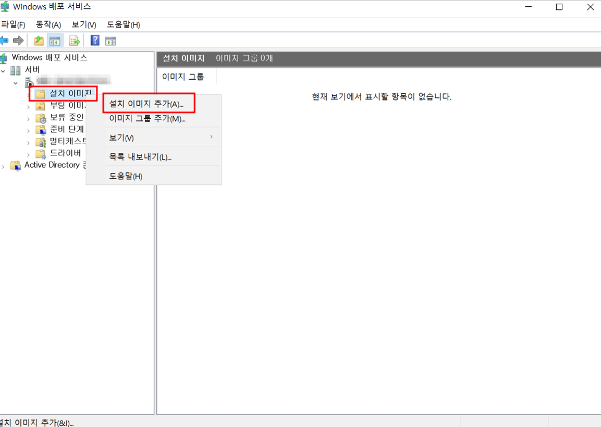Select the 보류 중인 folder icon
Image resolution: width=601 pixels, height=427 pixels.
tap(41, 118)
